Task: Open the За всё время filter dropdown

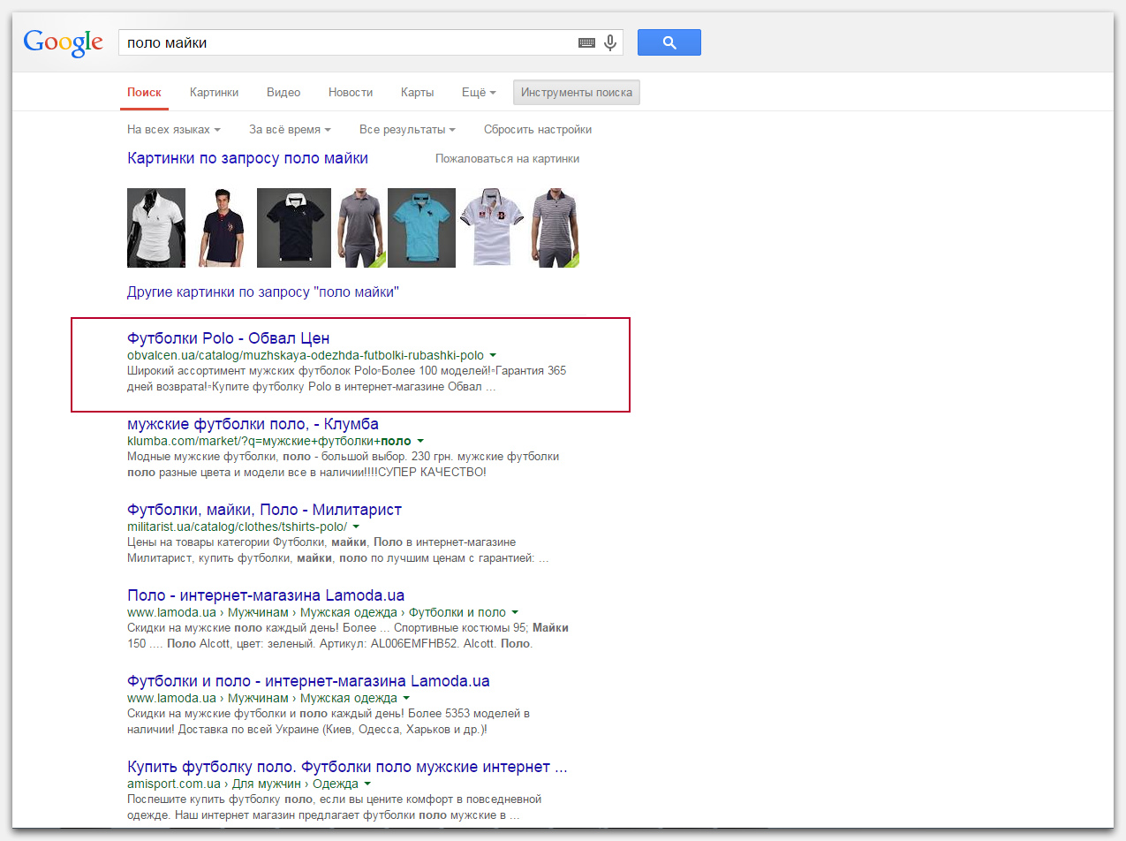Action: tap(290, 129)
